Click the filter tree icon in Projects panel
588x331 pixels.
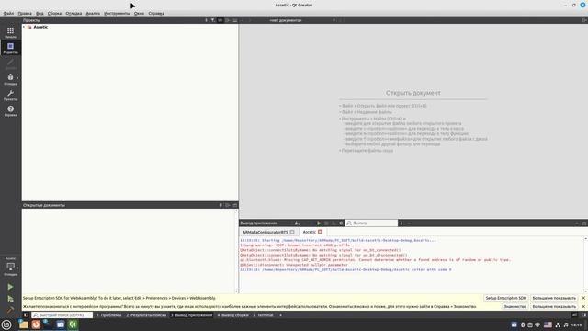pos(212,20)
